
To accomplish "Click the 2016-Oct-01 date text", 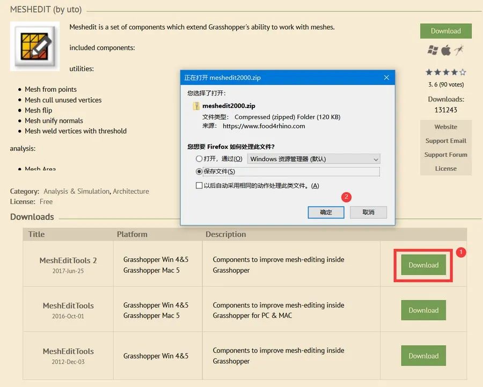I will coord(68,316).
